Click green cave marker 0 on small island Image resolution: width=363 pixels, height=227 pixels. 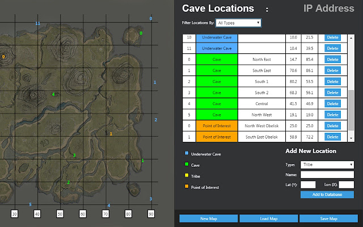tap(141, 33)
